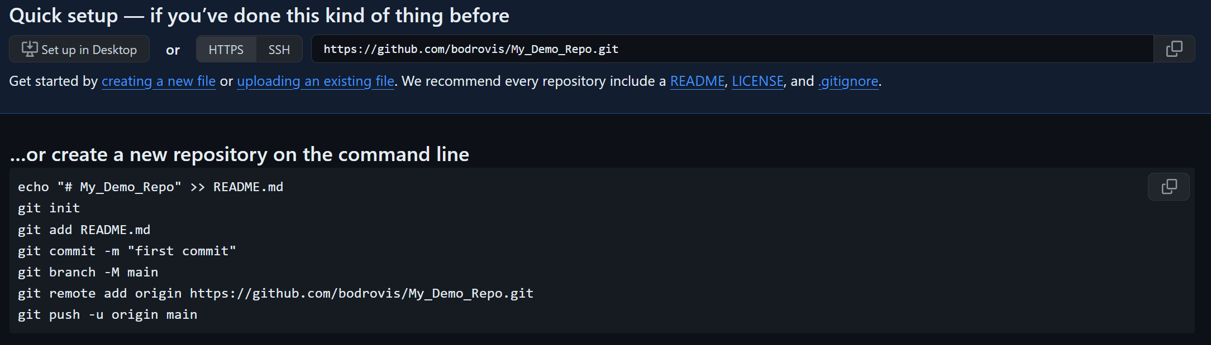Click the LICENSE link

point(757,81)
